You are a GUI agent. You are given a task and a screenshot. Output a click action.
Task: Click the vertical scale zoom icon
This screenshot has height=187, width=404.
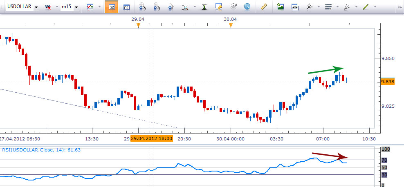pos(185,7)
